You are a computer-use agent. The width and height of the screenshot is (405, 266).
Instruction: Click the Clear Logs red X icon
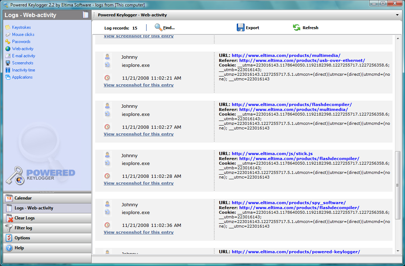point(9,218)
